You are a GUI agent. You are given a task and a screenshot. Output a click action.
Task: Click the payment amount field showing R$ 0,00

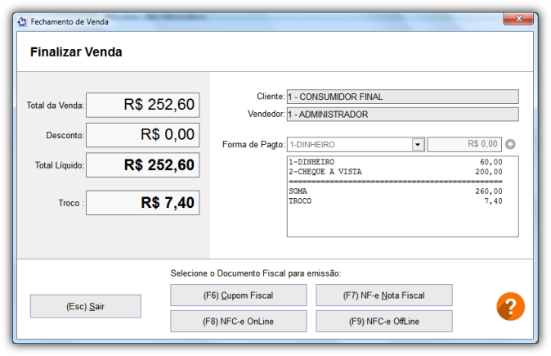coord(464,145)
